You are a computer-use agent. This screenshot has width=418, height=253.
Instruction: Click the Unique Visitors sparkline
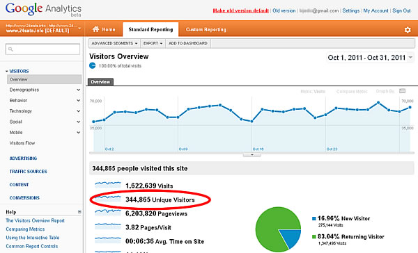pos(108,198)
